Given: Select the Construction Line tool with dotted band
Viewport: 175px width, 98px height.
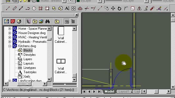Looking at the screenshot, I should (14, 8).
